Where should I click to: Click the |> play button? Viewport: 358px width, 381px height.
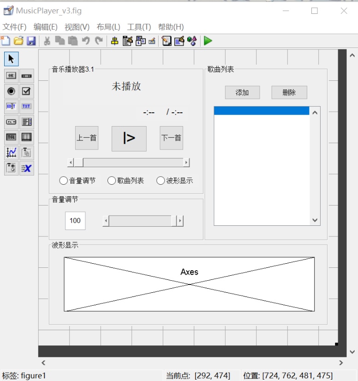(129, 139)
